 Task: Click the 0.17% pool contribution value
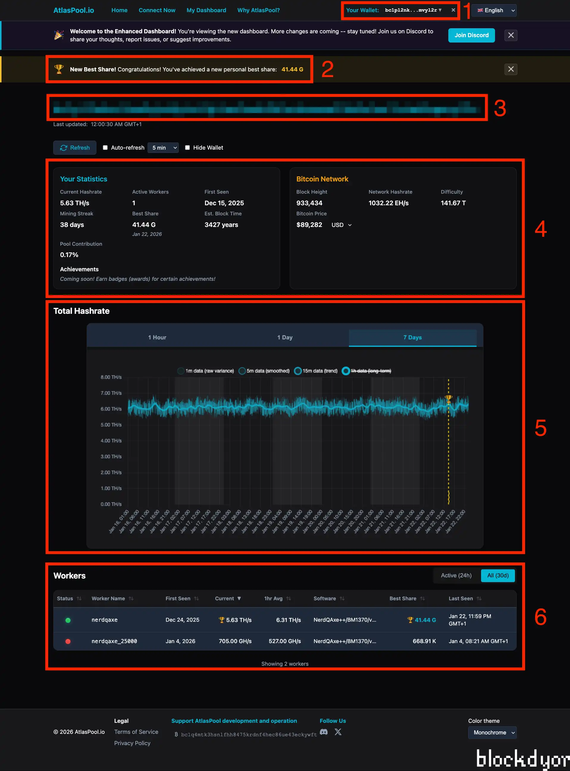coord(69,255)
